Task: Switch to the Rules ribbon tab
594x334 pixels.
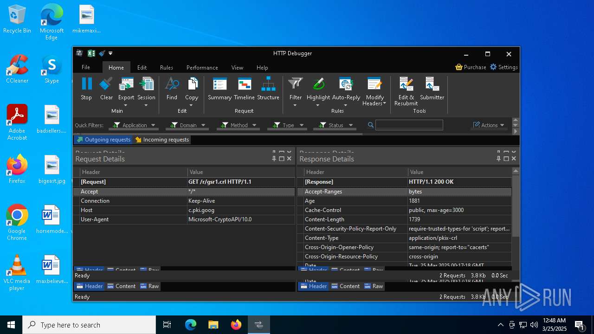Action: click(x=167, y=67)
